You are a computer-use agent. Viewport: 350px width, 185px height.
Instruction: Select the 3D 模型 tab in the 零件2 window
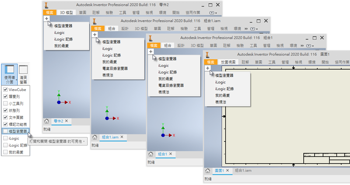point(66,13)
